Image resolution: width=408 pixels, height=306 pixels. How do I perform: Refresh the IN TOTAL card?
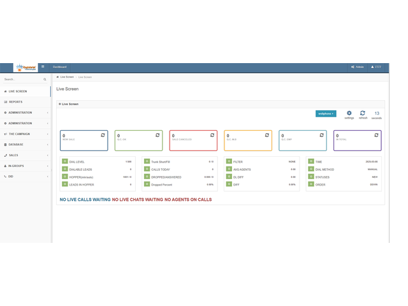tap(375, 135)
